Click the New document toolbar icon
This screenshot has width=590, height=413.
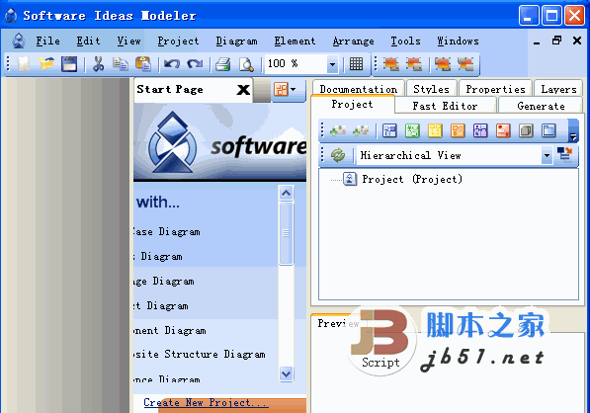(24, 64)
